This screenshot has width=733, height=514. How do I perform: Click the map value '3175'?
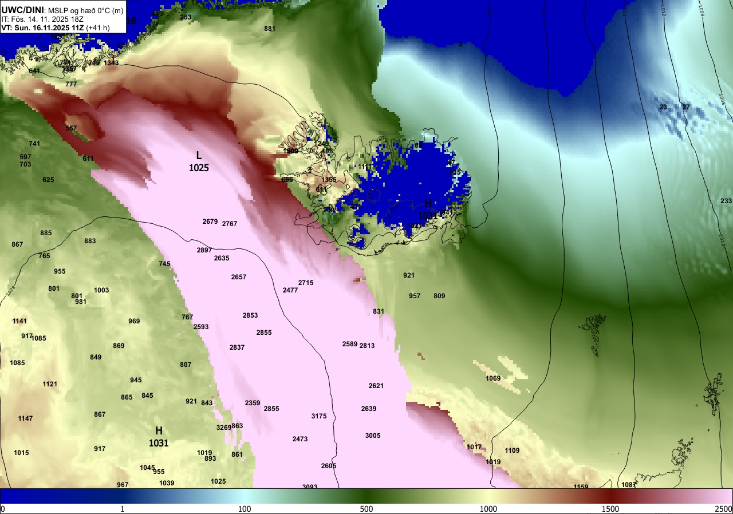point(319,416)
